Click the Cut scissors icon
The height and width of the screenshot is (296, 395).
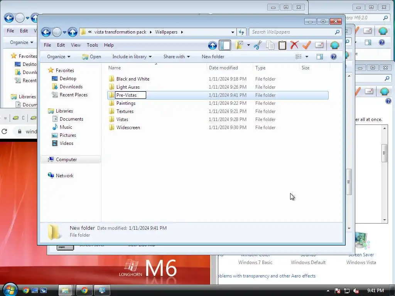258,45
